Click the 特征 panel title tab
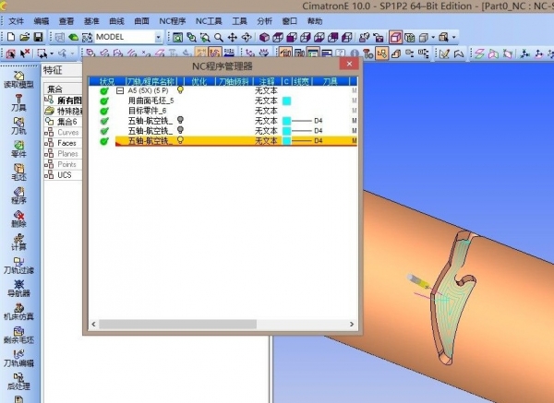Viewport: 554px width, 403px height. tap(53, 70)
